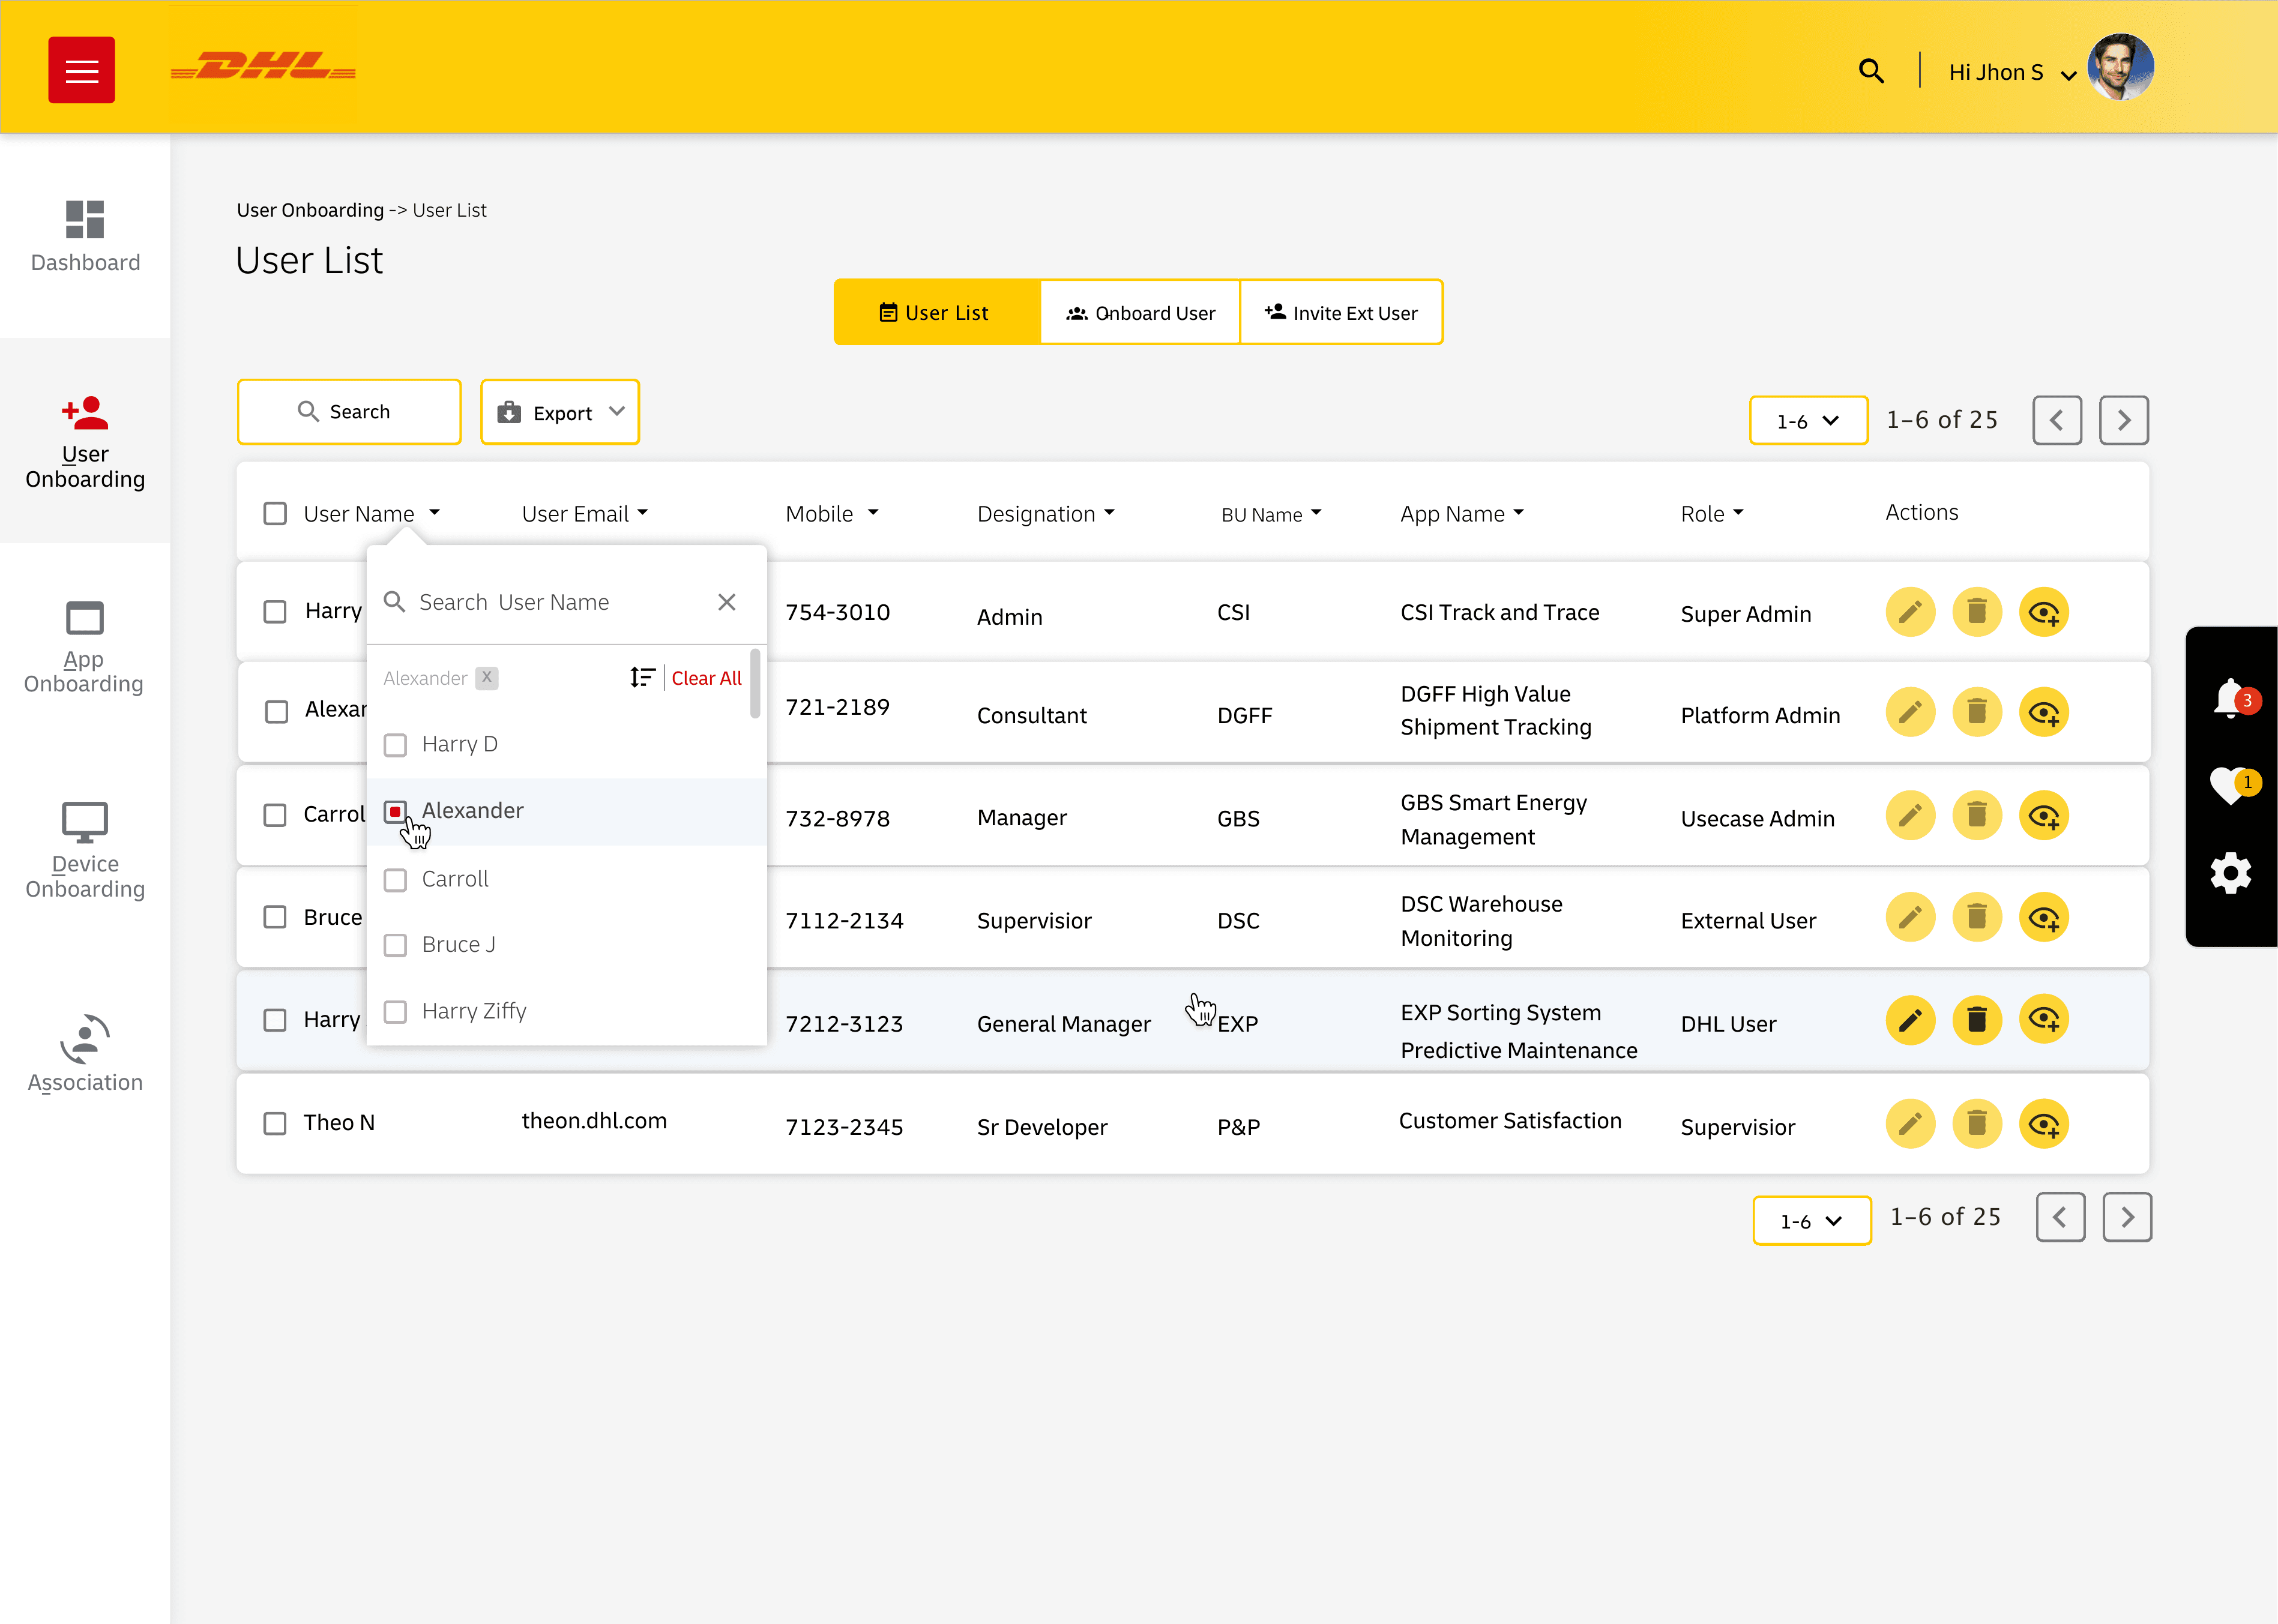The width and height of the screenshot is (2278, 1624).
Task: Click the filter list scrollbar
Action: click(755, 684)
